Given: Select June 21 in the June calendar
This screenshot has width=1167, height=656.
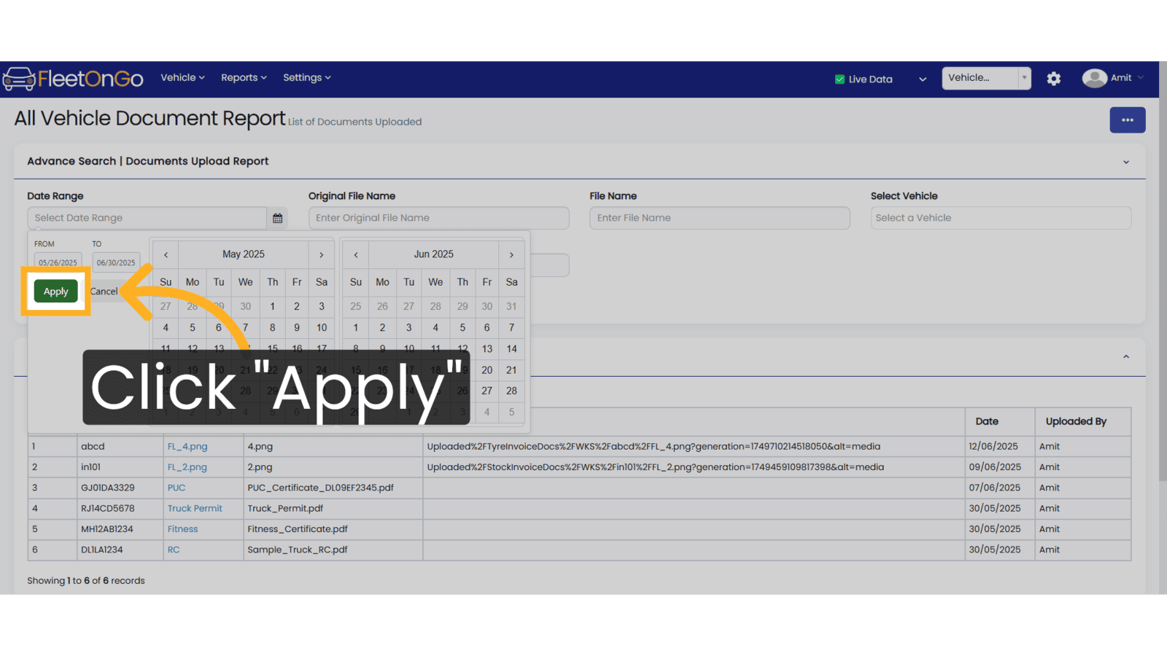Looking at the screenshot, I should coord(511,370).
